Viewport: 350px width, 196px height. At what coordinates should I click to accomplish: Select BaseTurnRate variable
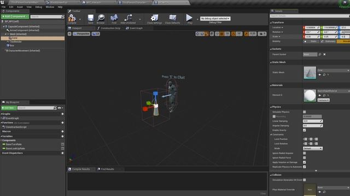[x=14, y=144]
